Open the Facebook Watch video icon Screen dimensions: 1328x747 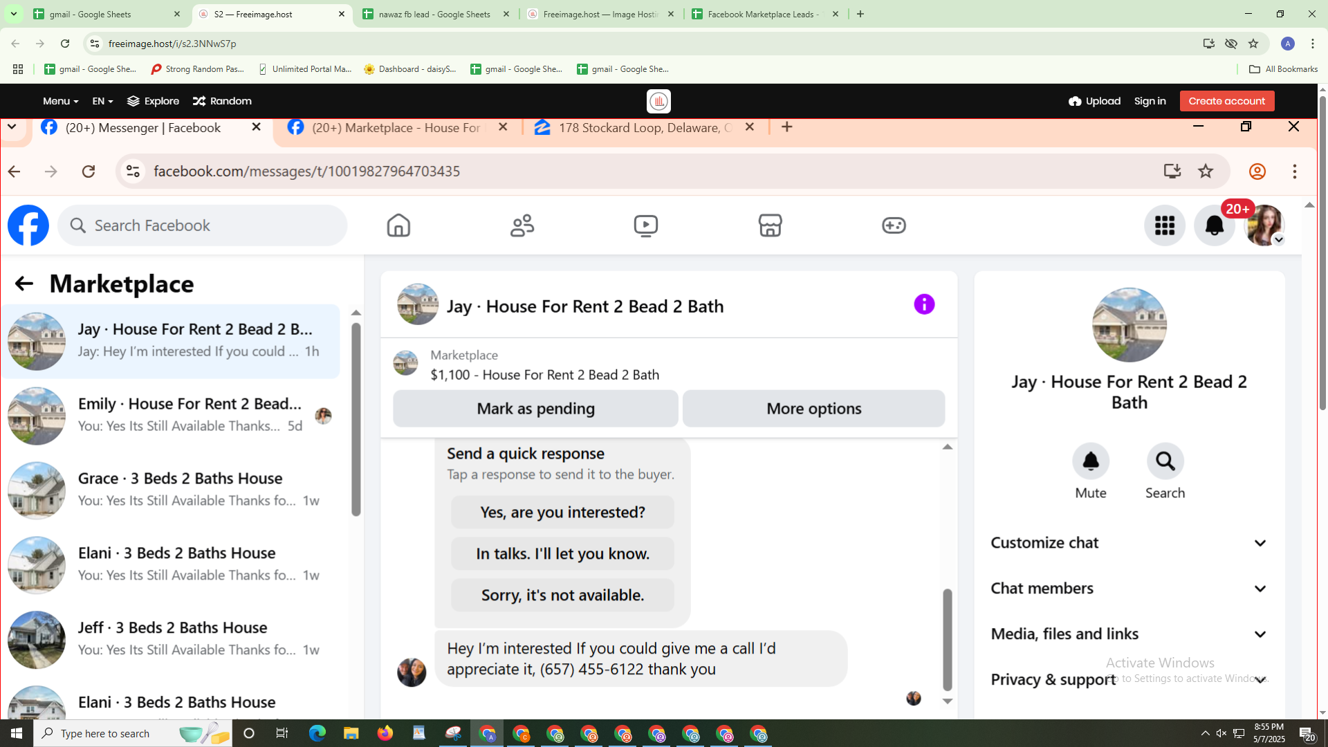coord(645,225)
